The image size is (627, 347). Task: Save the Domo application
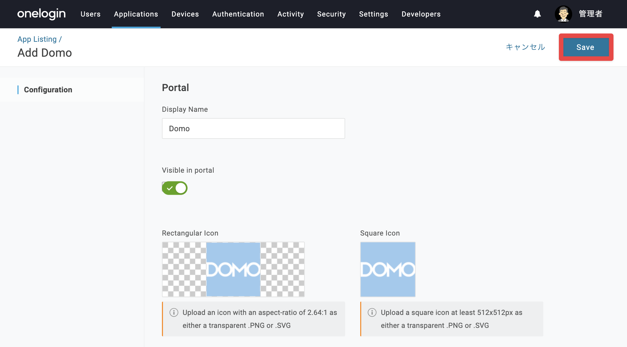click(586, 47)
